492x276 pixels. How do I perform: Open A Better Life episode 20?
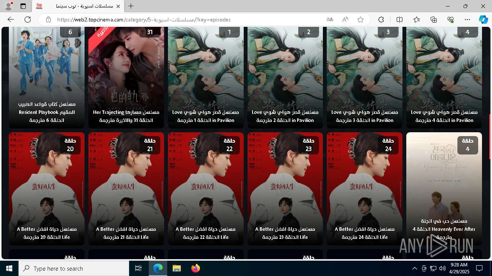click(47, 189)
